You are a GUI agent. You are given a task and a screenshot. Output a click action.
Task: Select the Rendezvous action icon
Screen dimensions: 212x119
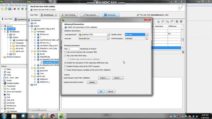pos(5,106)
